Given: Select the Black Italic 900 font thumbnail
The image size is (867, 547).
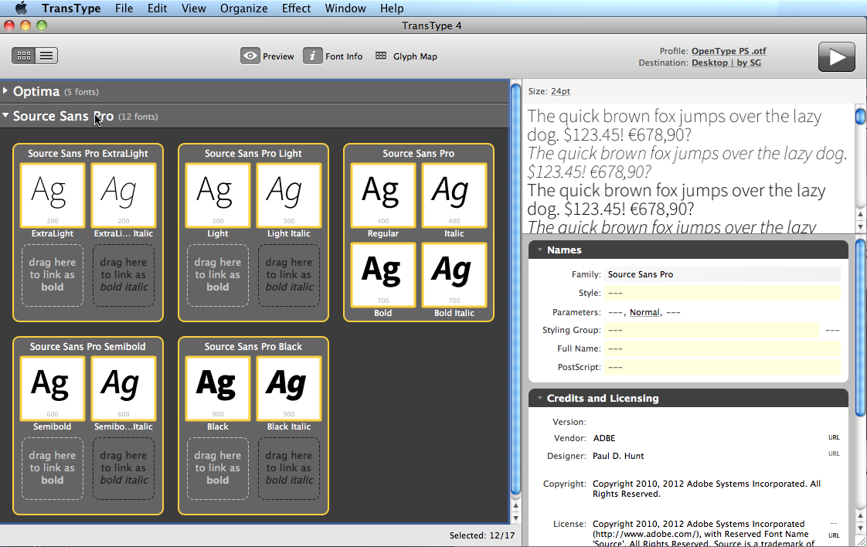Looking at the screenshot, I should [x=289, y=389].
